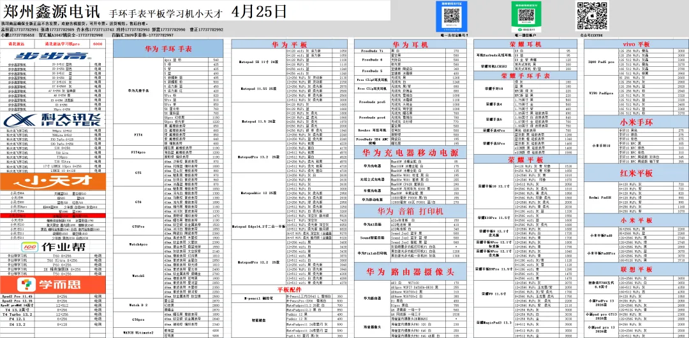
Task: Click the Watch4pro model cell
Action: 138,243
